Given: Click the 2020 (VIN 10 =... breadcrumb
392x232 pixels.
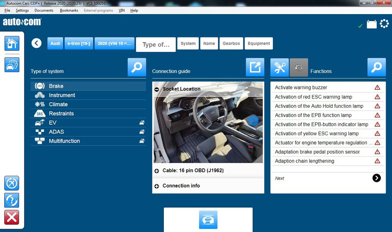Looking at the screenshot, I should click(x=114, y=43).
